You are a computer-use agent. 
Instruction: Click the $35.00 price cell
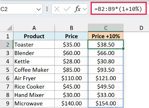coord(72,44)
